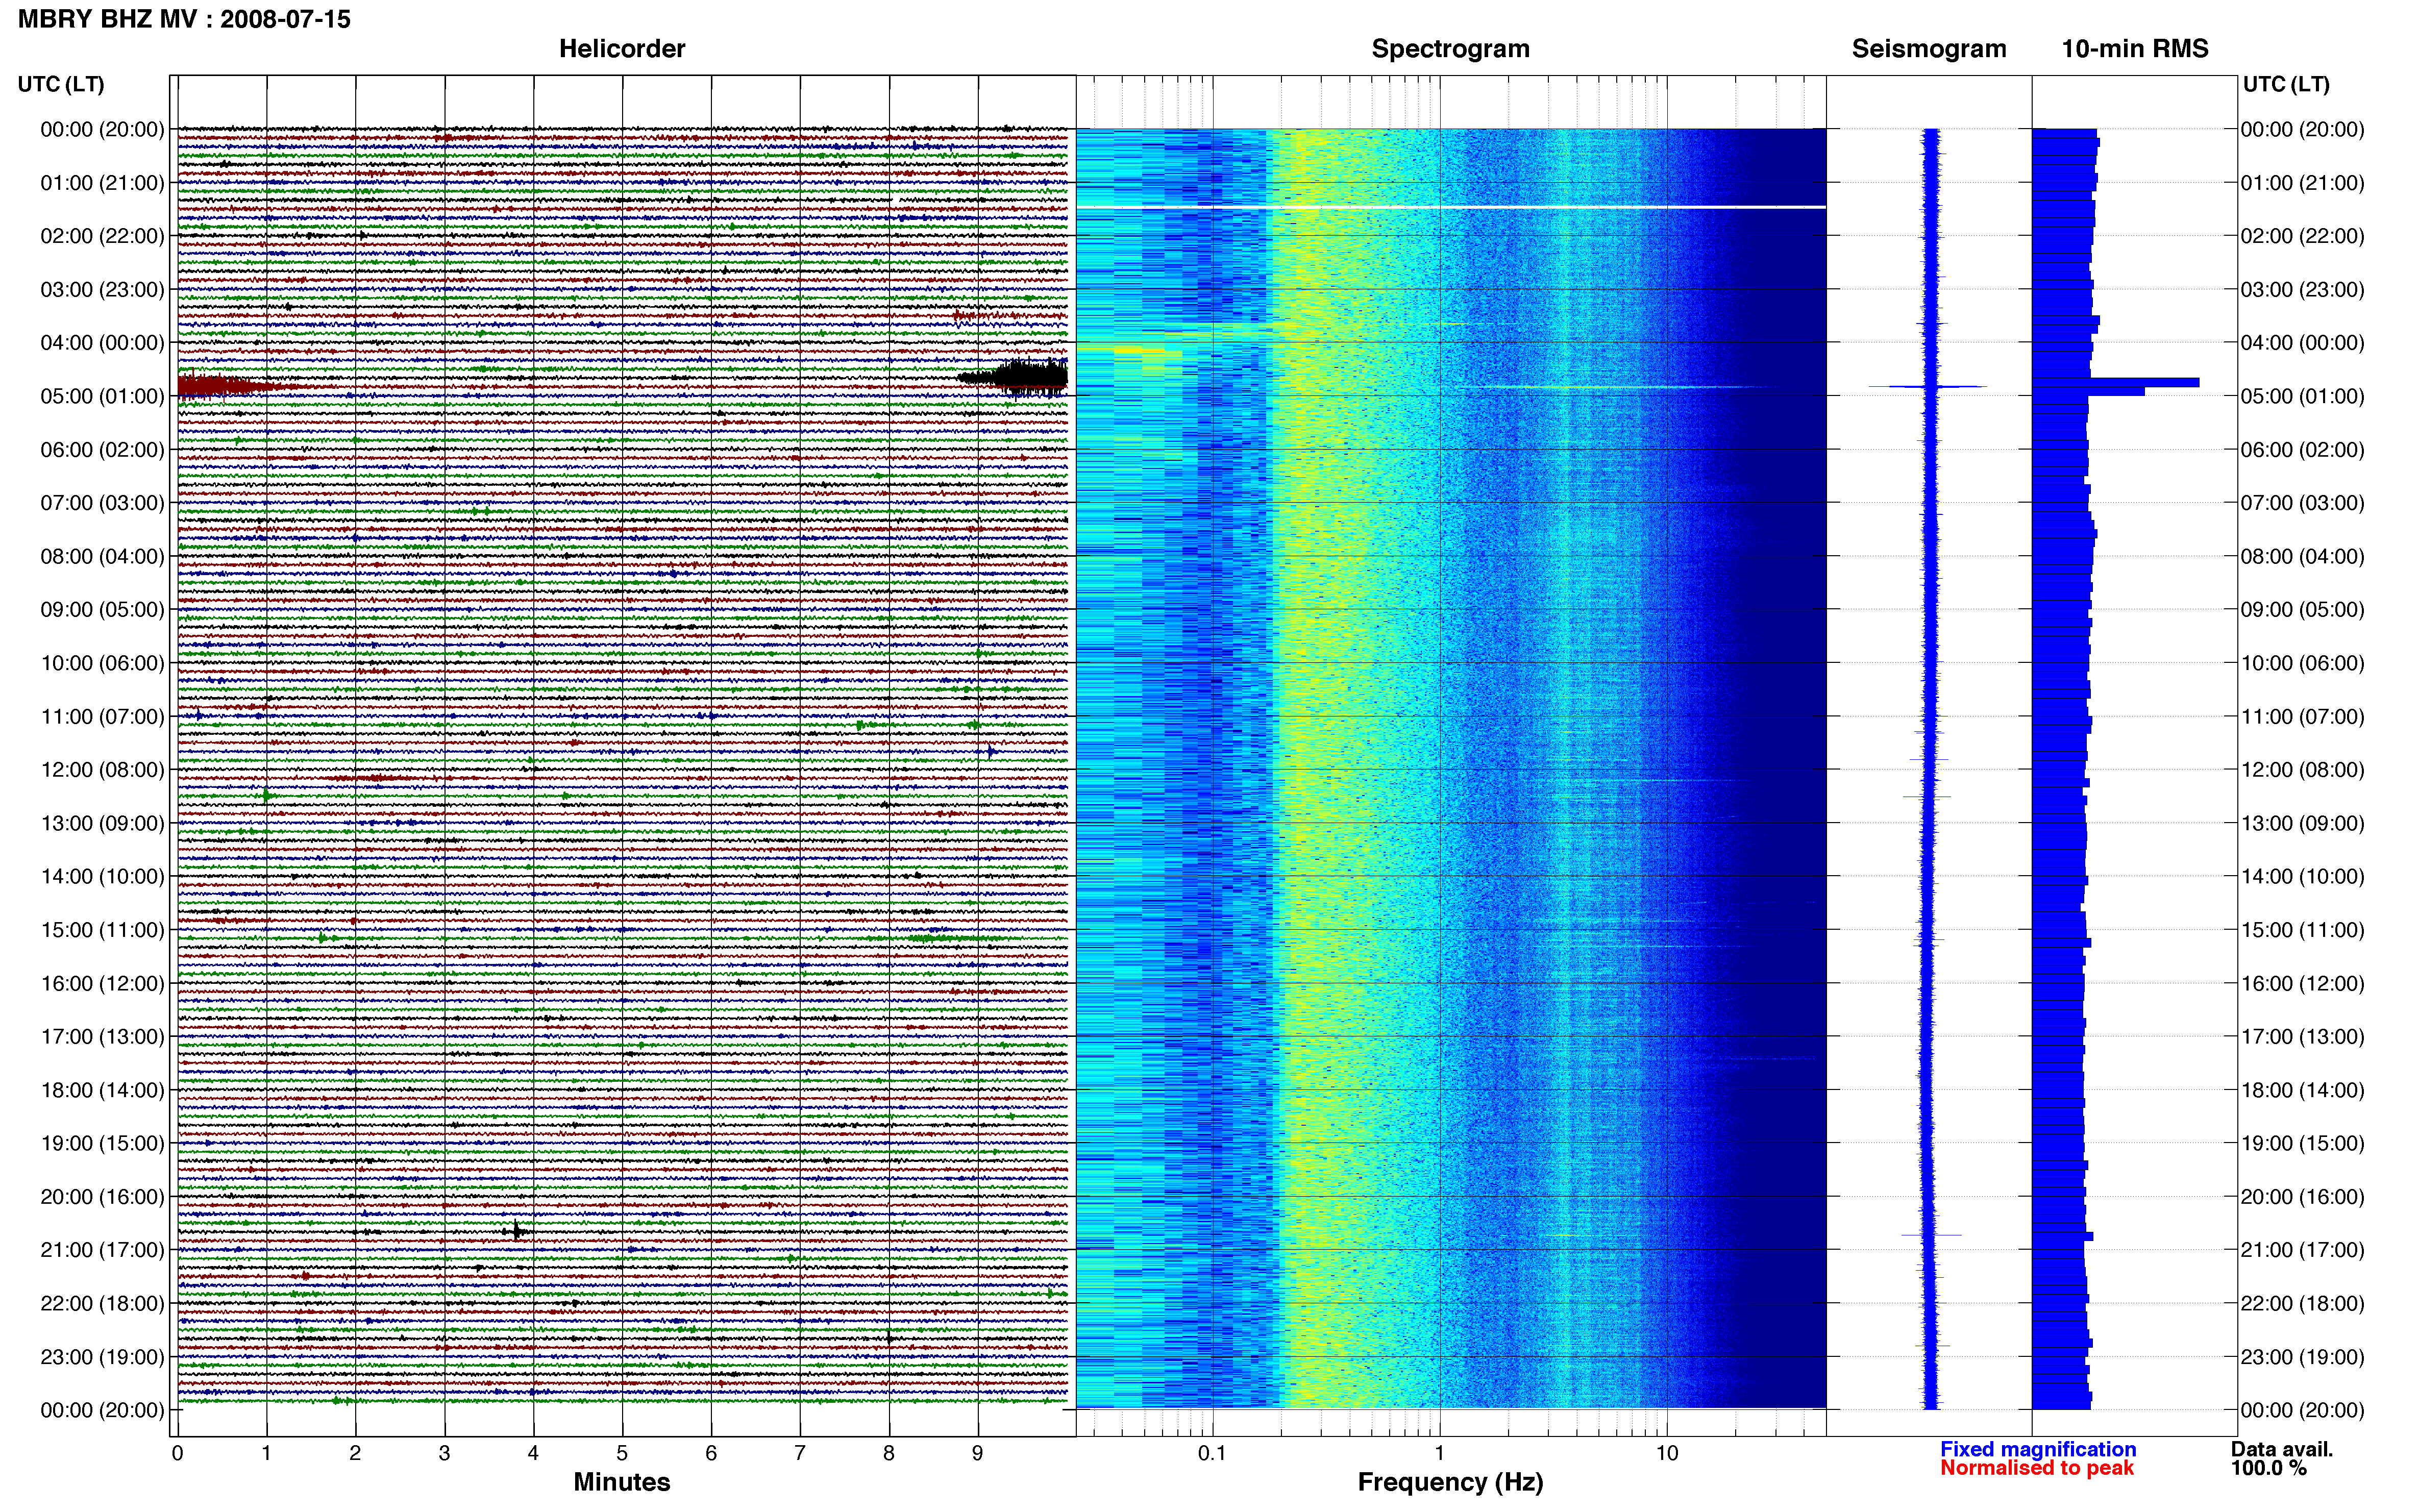Click the '9' tick on the Minutes axis
The height and width of the screenshot is (1512, 2419).
click(x=978, y=1453)
